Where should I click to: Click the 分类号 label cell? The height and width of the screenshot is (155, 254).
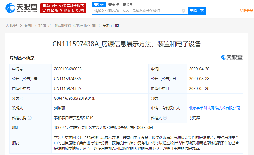tap(30, 98)
